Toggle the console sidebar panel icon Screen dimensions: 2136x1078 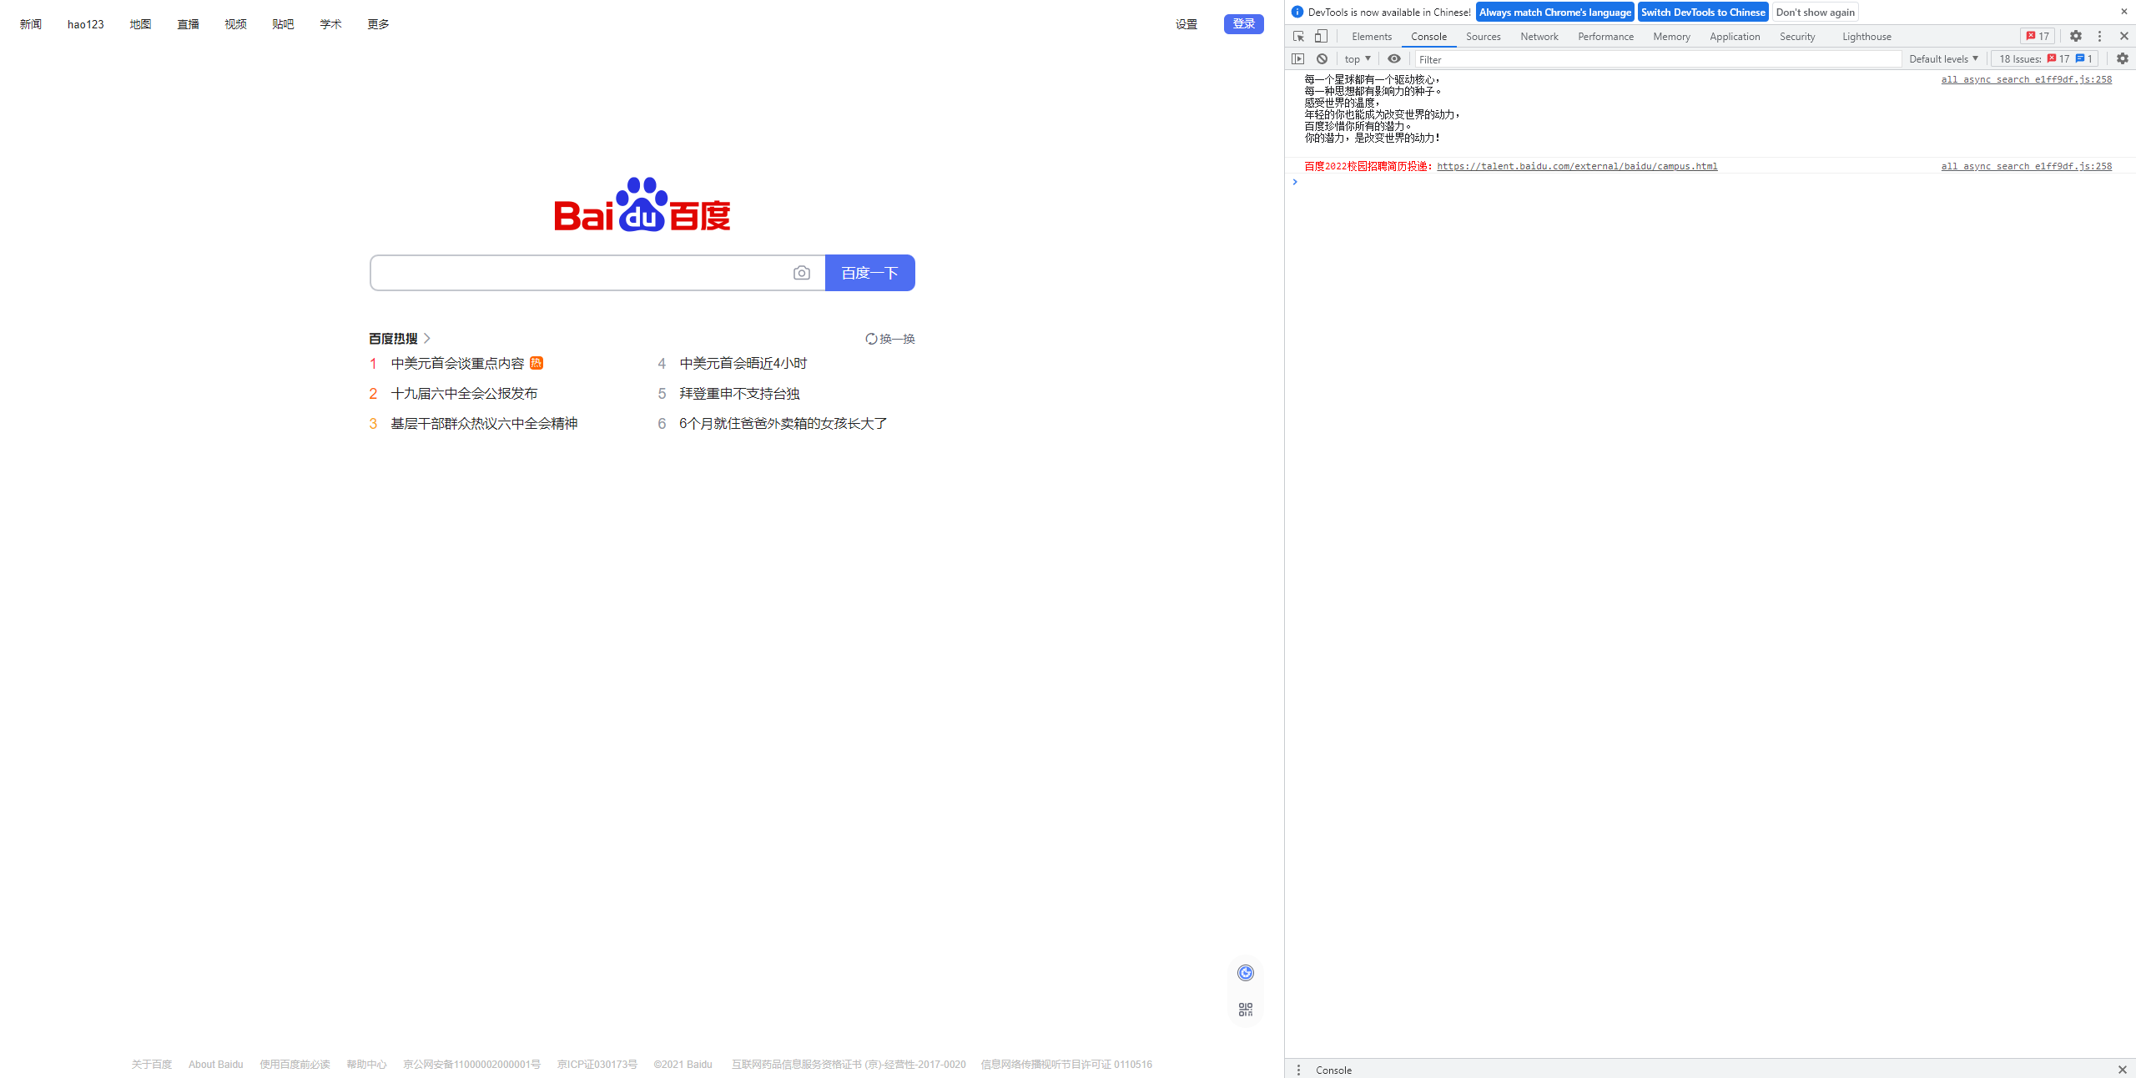point(1297,58)
